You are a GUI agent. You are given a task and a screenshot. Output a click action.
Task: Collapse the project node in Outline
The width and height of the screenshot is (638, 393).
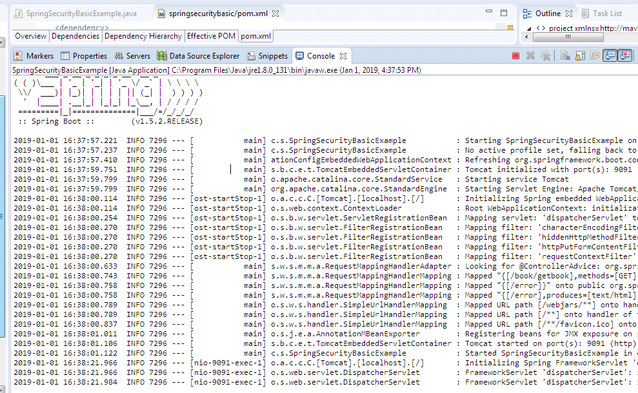click(x=528, y=28)
